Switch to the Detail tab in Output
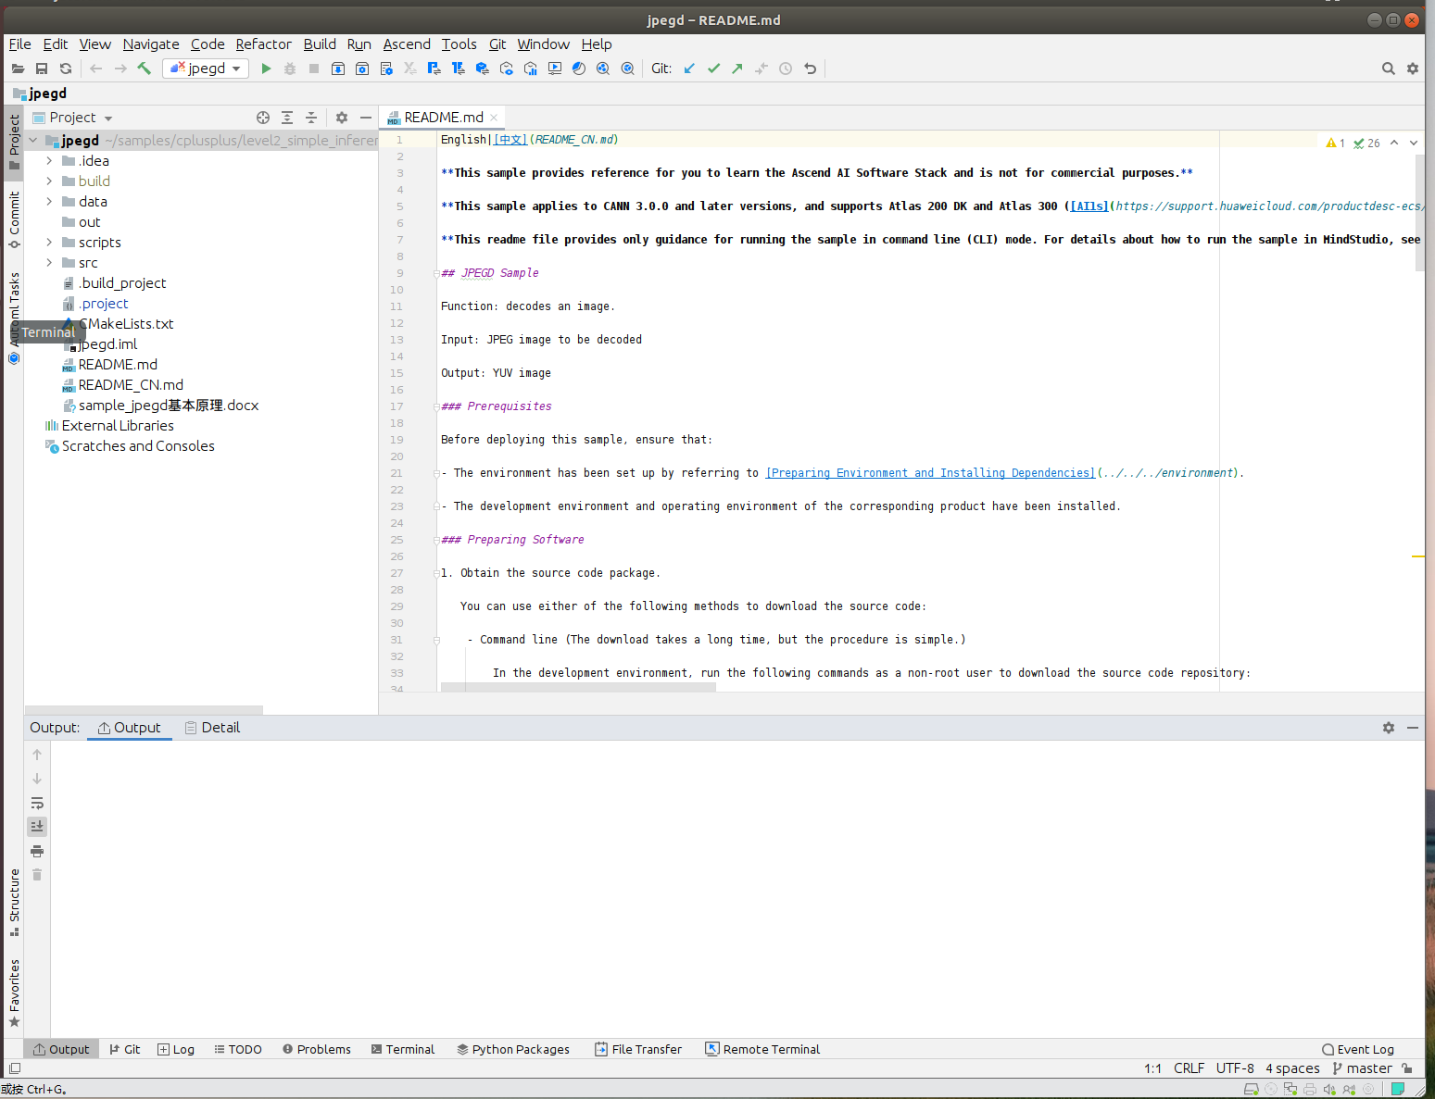This screenshot has height=1099, width=1435. [x=212, y=728]
